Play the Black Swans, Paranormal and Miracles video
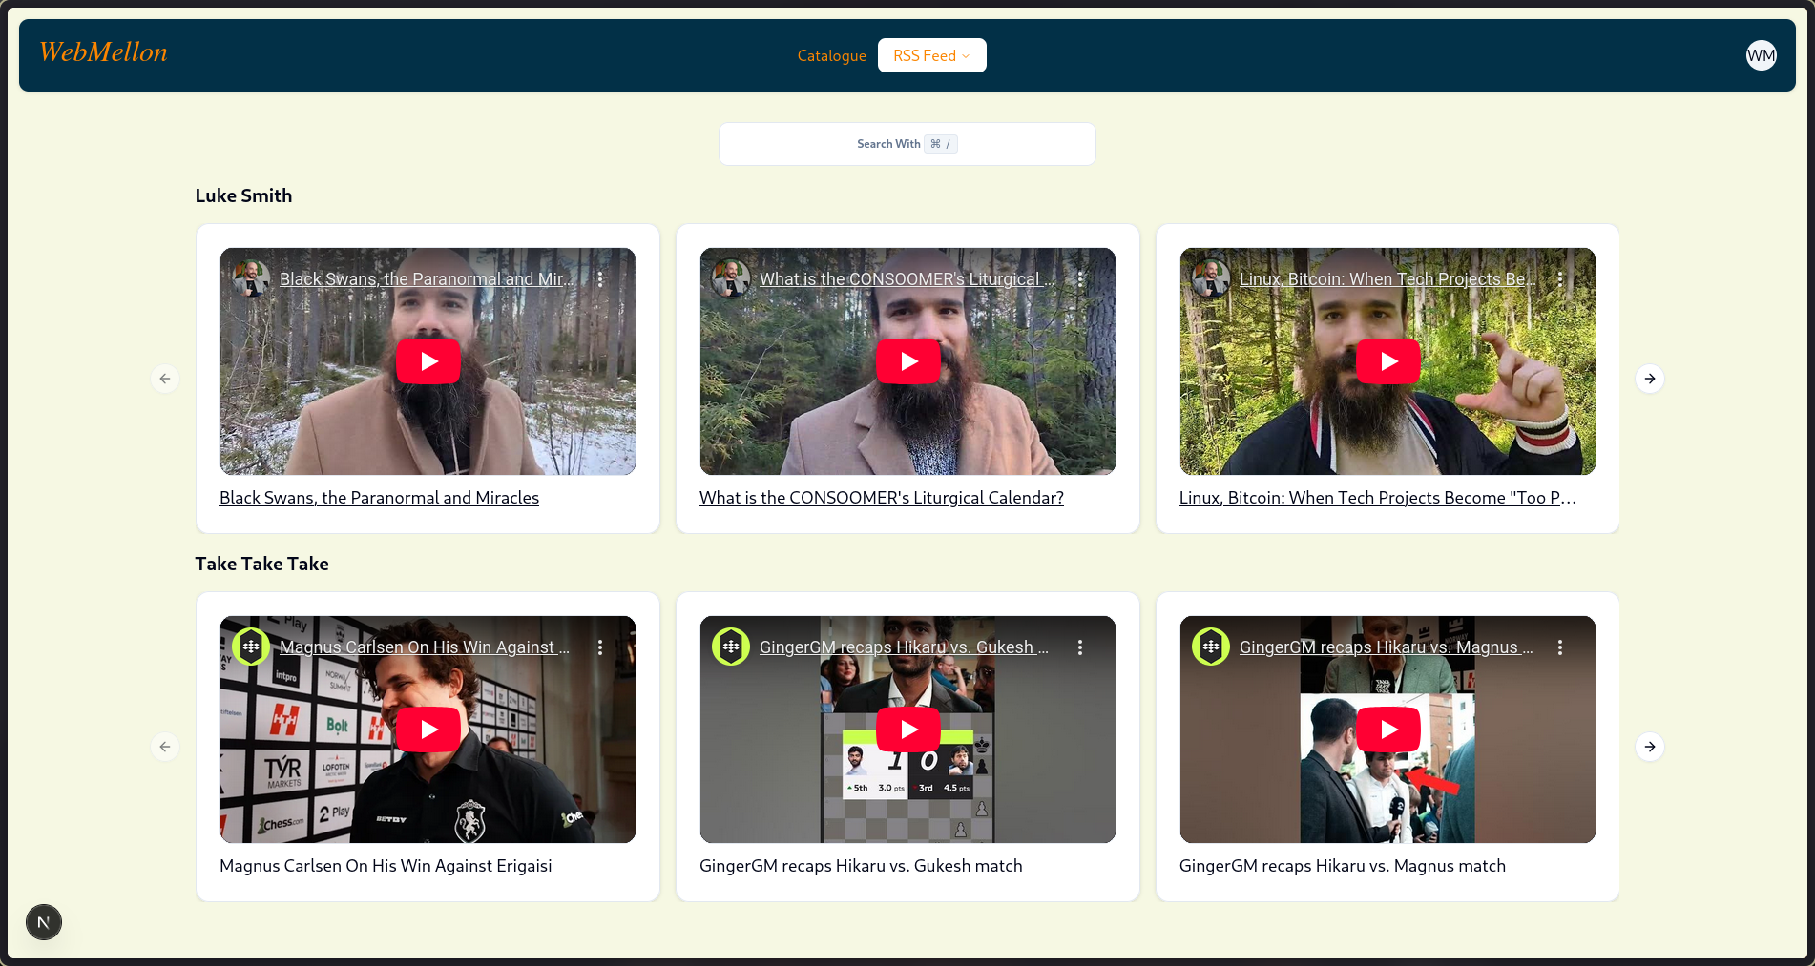 [428, 361]
